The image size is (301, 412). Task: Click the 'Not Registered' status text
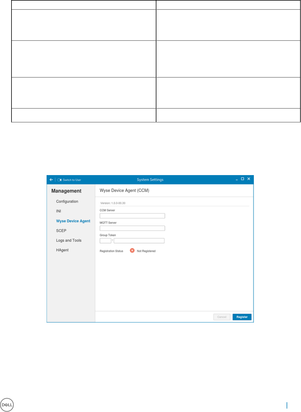pos(146,251)
